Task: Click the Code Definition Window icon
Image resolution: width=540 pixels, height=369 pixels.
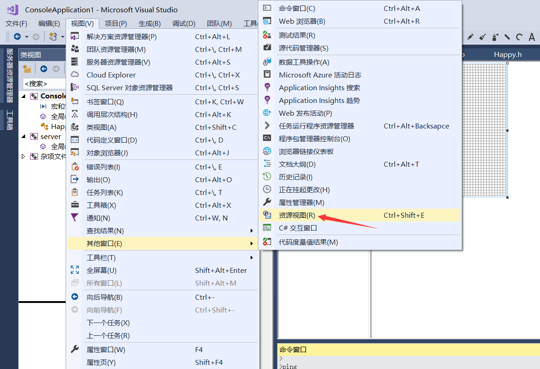Action: (75, 140)
